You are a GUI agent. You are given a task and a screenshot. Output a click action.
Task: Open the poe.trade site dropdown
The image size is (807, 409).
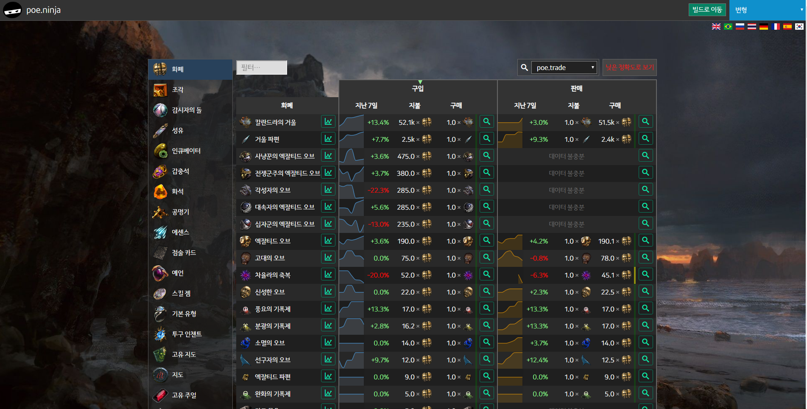click(564, 67)
